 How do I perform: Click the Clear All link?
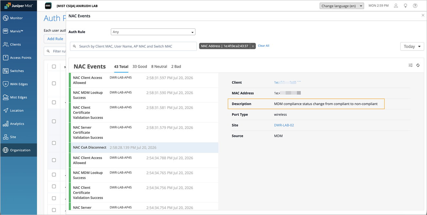tap(263, 46)
